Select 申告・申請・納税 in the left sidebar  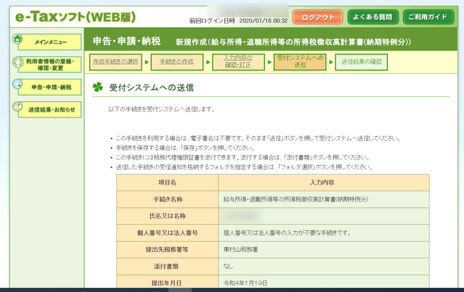[51, 87]
